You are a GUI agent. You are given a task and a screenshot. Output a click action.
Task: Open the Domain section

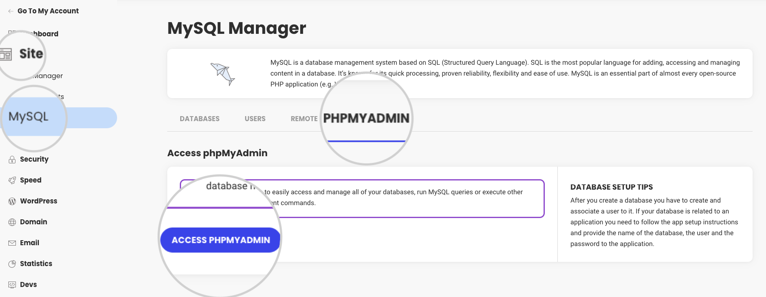pos(33,222)
